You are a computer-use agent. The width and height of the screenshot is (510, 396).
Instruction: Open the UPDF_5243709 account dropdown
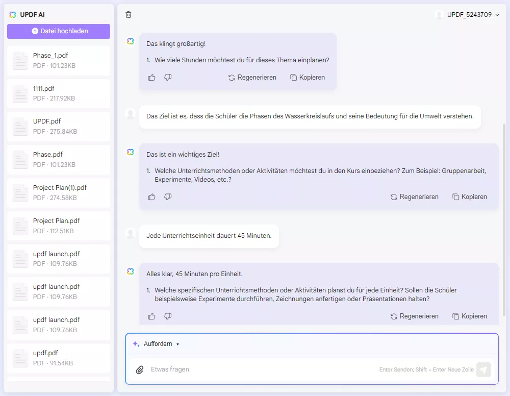(467, 15)
